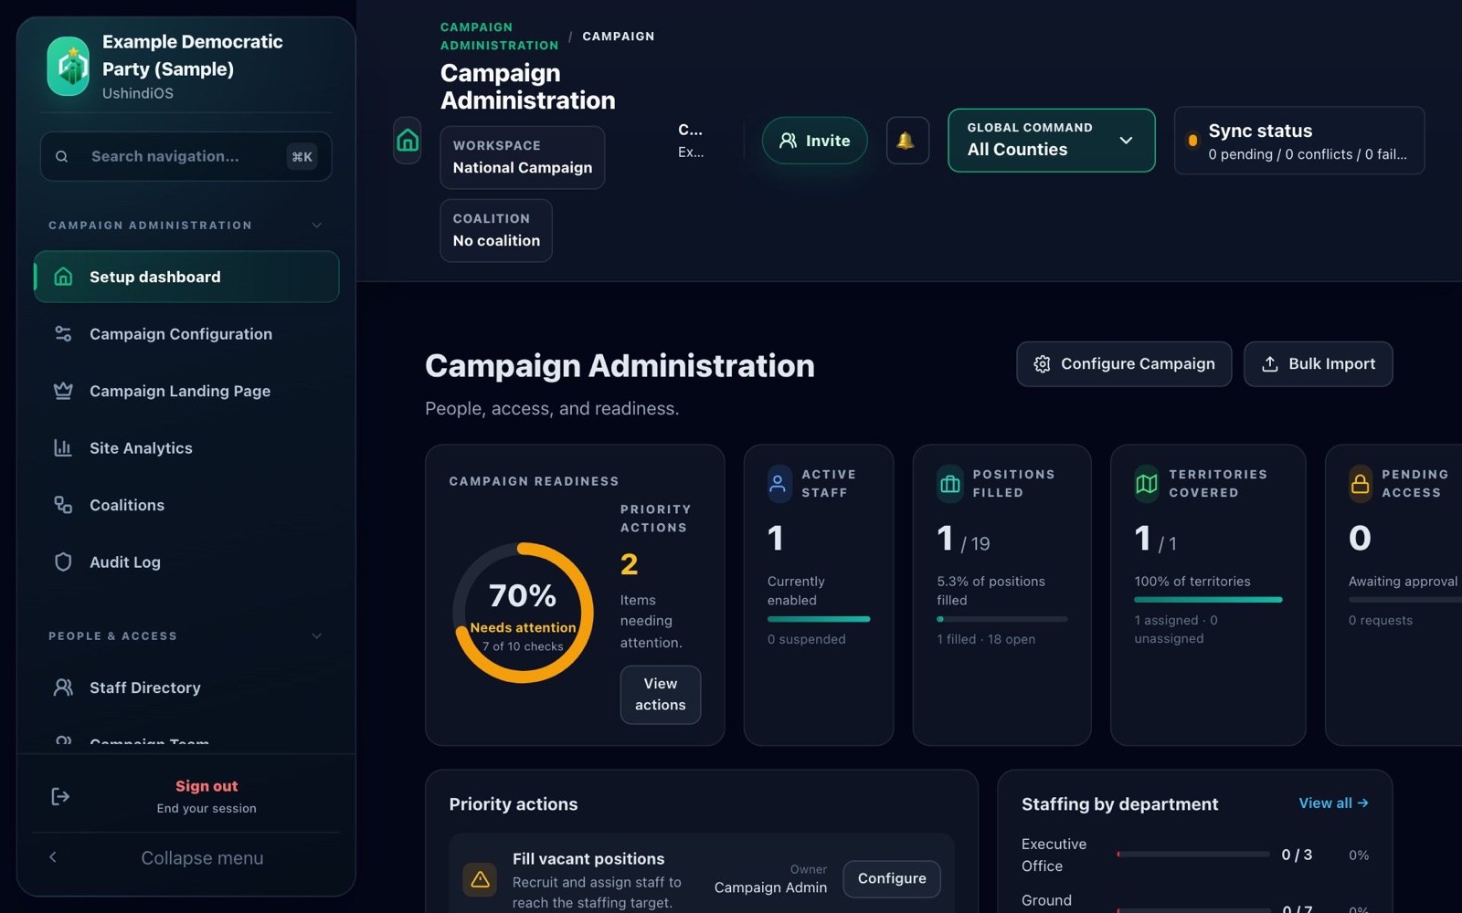Open the truncated user profile menu in the header
Viewport: 1462px width, 913px height.
pos(691,141)
